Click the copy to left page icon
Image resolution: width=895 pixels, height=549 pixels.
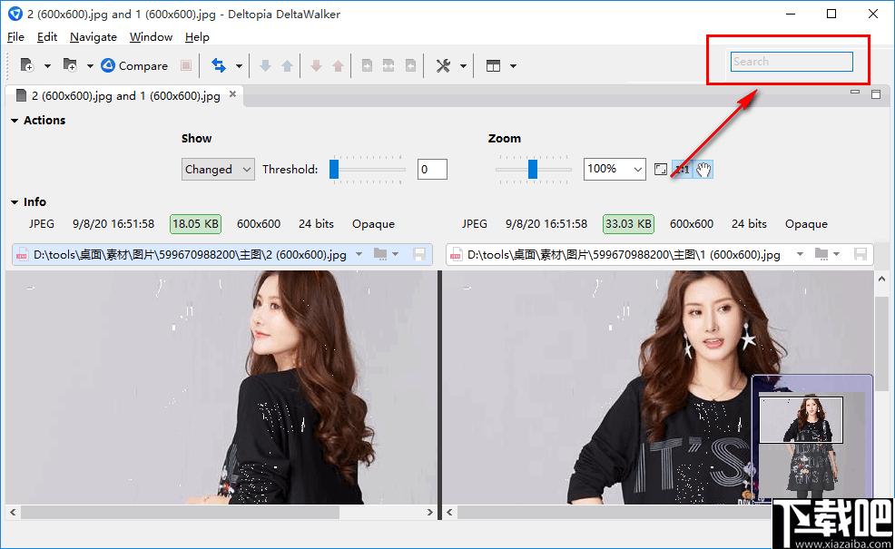pos(410,65)
